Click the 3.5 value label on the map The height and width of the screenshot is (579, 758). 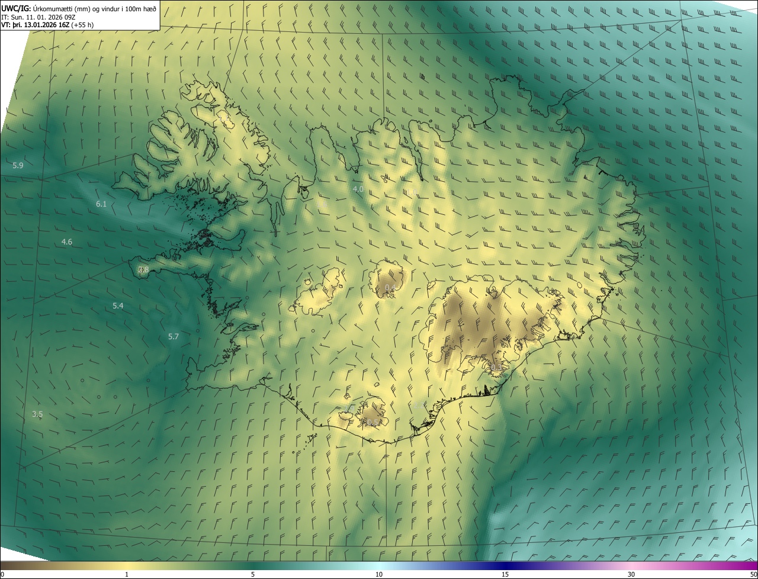click(37, 414)
